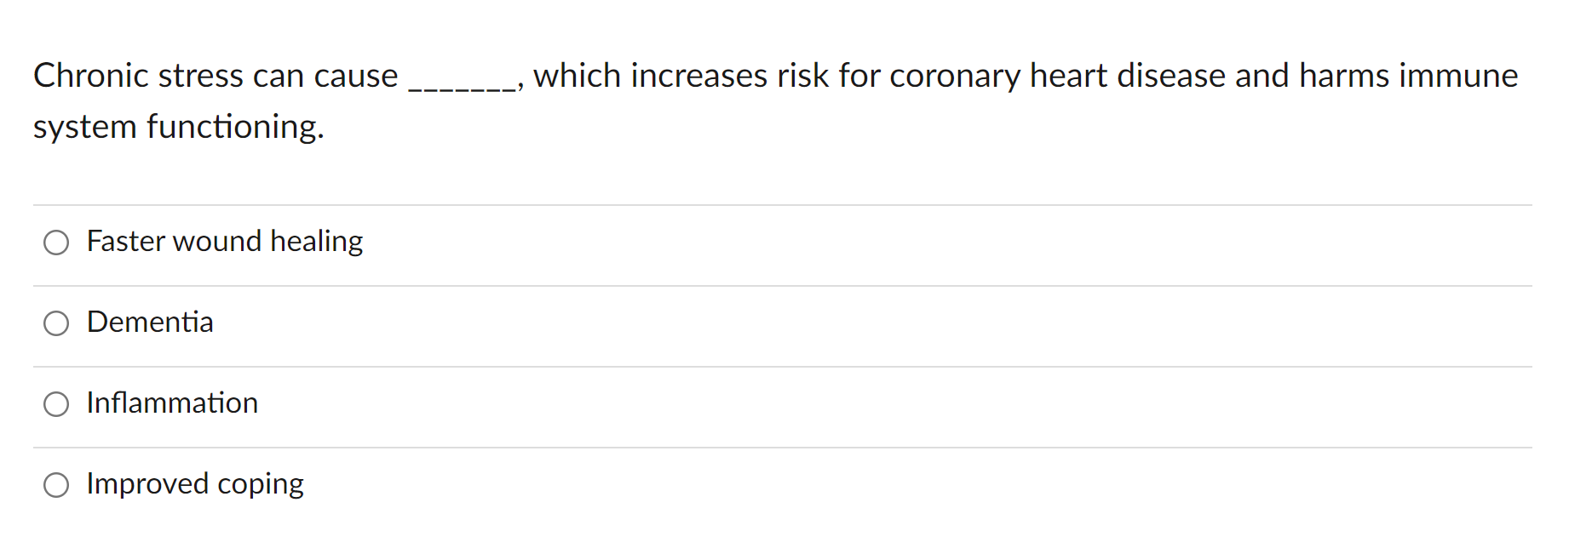Mark the "Inflammation" radio button
Image resolution: width=1569 pixels, height=548 pixels.
[56, 404]
